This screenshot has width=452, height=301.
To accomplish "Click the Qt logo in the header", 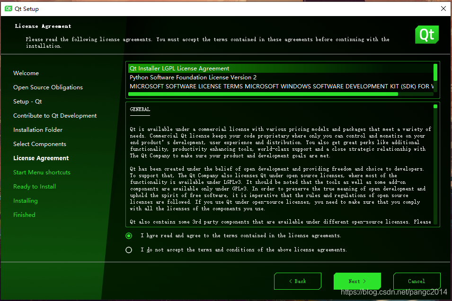I will coord(426,35).
